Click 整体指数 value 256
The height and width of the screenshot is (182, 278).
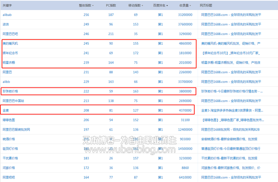tap(86, 15)
